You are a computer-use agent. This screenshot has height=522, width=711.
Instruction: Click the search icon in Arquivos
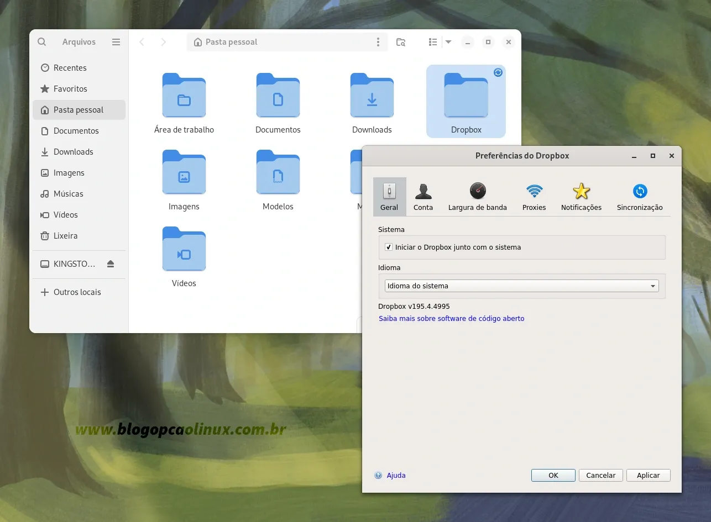tap(42, 42)
